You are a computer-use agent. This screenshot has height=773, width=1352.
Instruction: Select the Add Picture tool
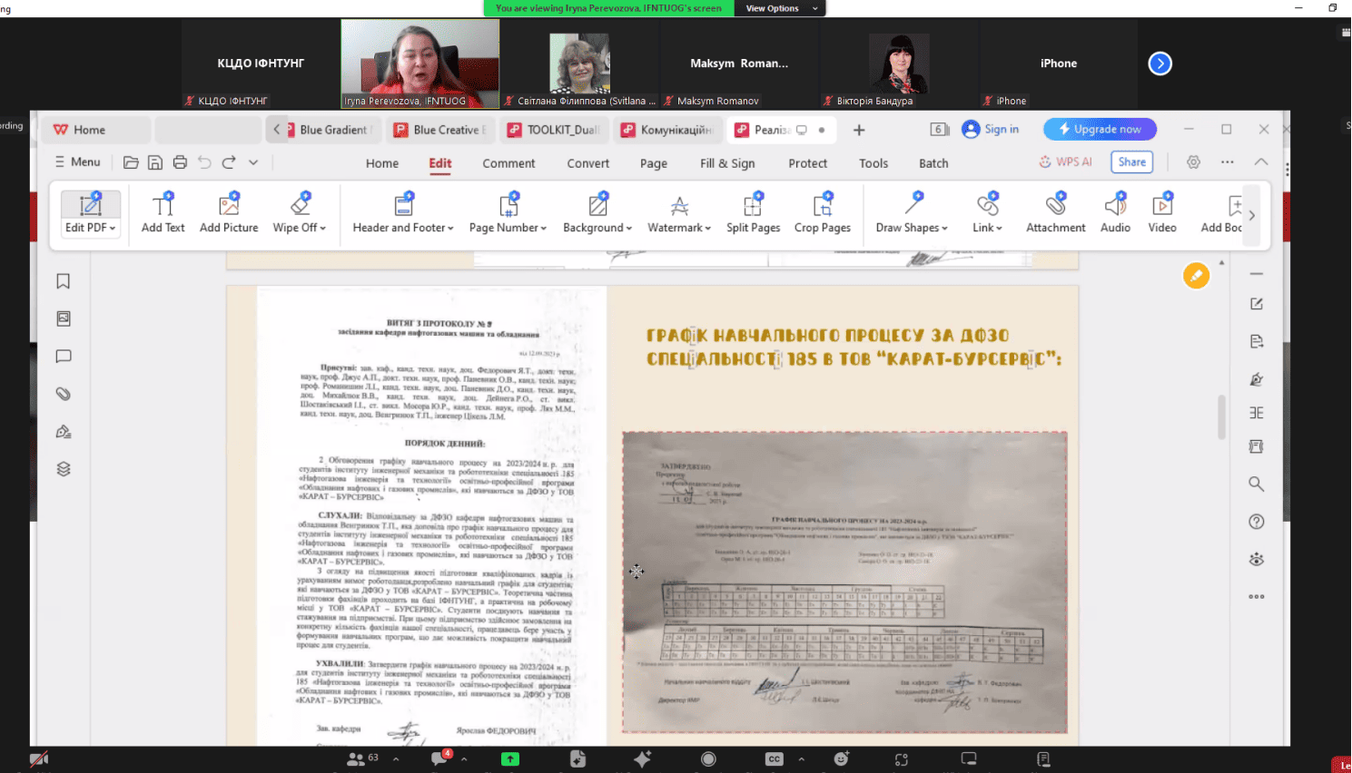[x=229, y=213]
